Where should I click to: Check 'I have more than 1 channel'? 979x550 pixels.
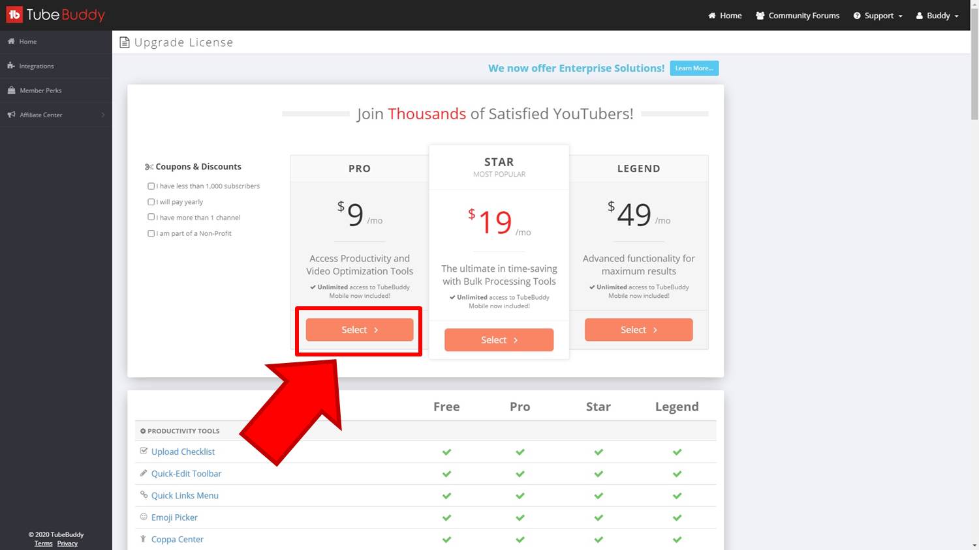click(x=151, y=217)
